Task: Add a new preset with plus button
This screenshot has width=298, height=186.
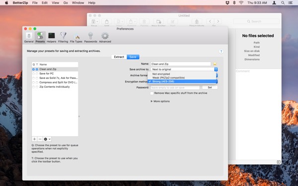Action: tap(34, 139)
